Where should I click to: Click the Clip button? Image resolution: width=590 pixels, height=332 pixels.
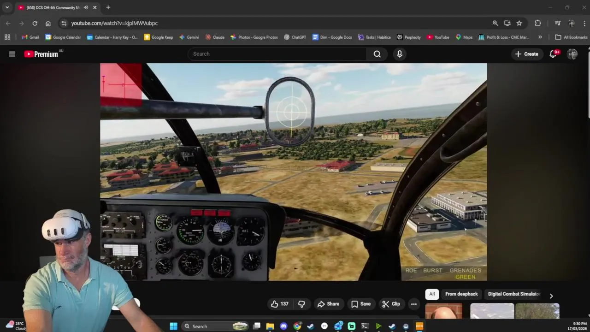coord(391,304)
